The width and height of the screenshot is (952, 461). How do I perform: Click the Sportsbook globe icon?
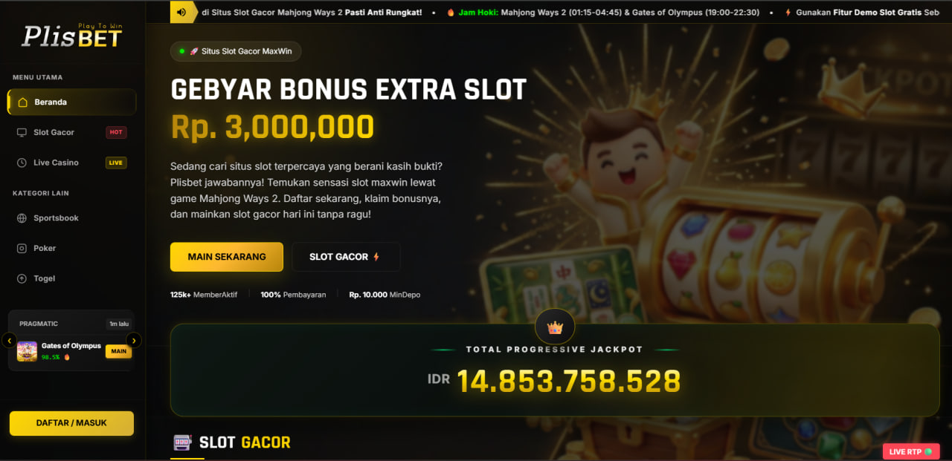(x=21, y=218)
